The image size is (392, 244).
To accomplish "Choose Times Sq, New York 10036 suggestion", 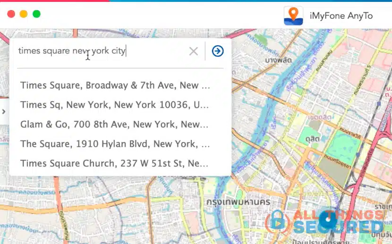I will pyautogui.click(x=114, y=105).
